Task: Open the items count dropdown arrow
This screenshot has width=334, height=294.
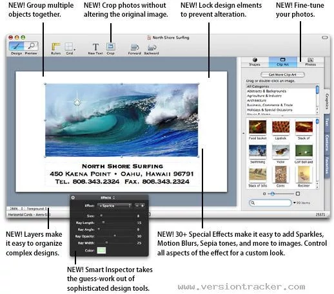Action: pyautogui.click(x=295, y=203)
